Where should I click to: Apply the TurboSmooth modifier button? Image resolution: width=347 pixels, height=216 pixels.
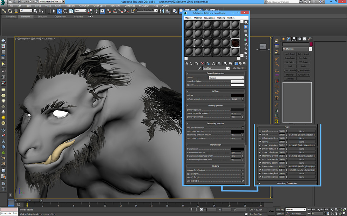pos(304,75)
